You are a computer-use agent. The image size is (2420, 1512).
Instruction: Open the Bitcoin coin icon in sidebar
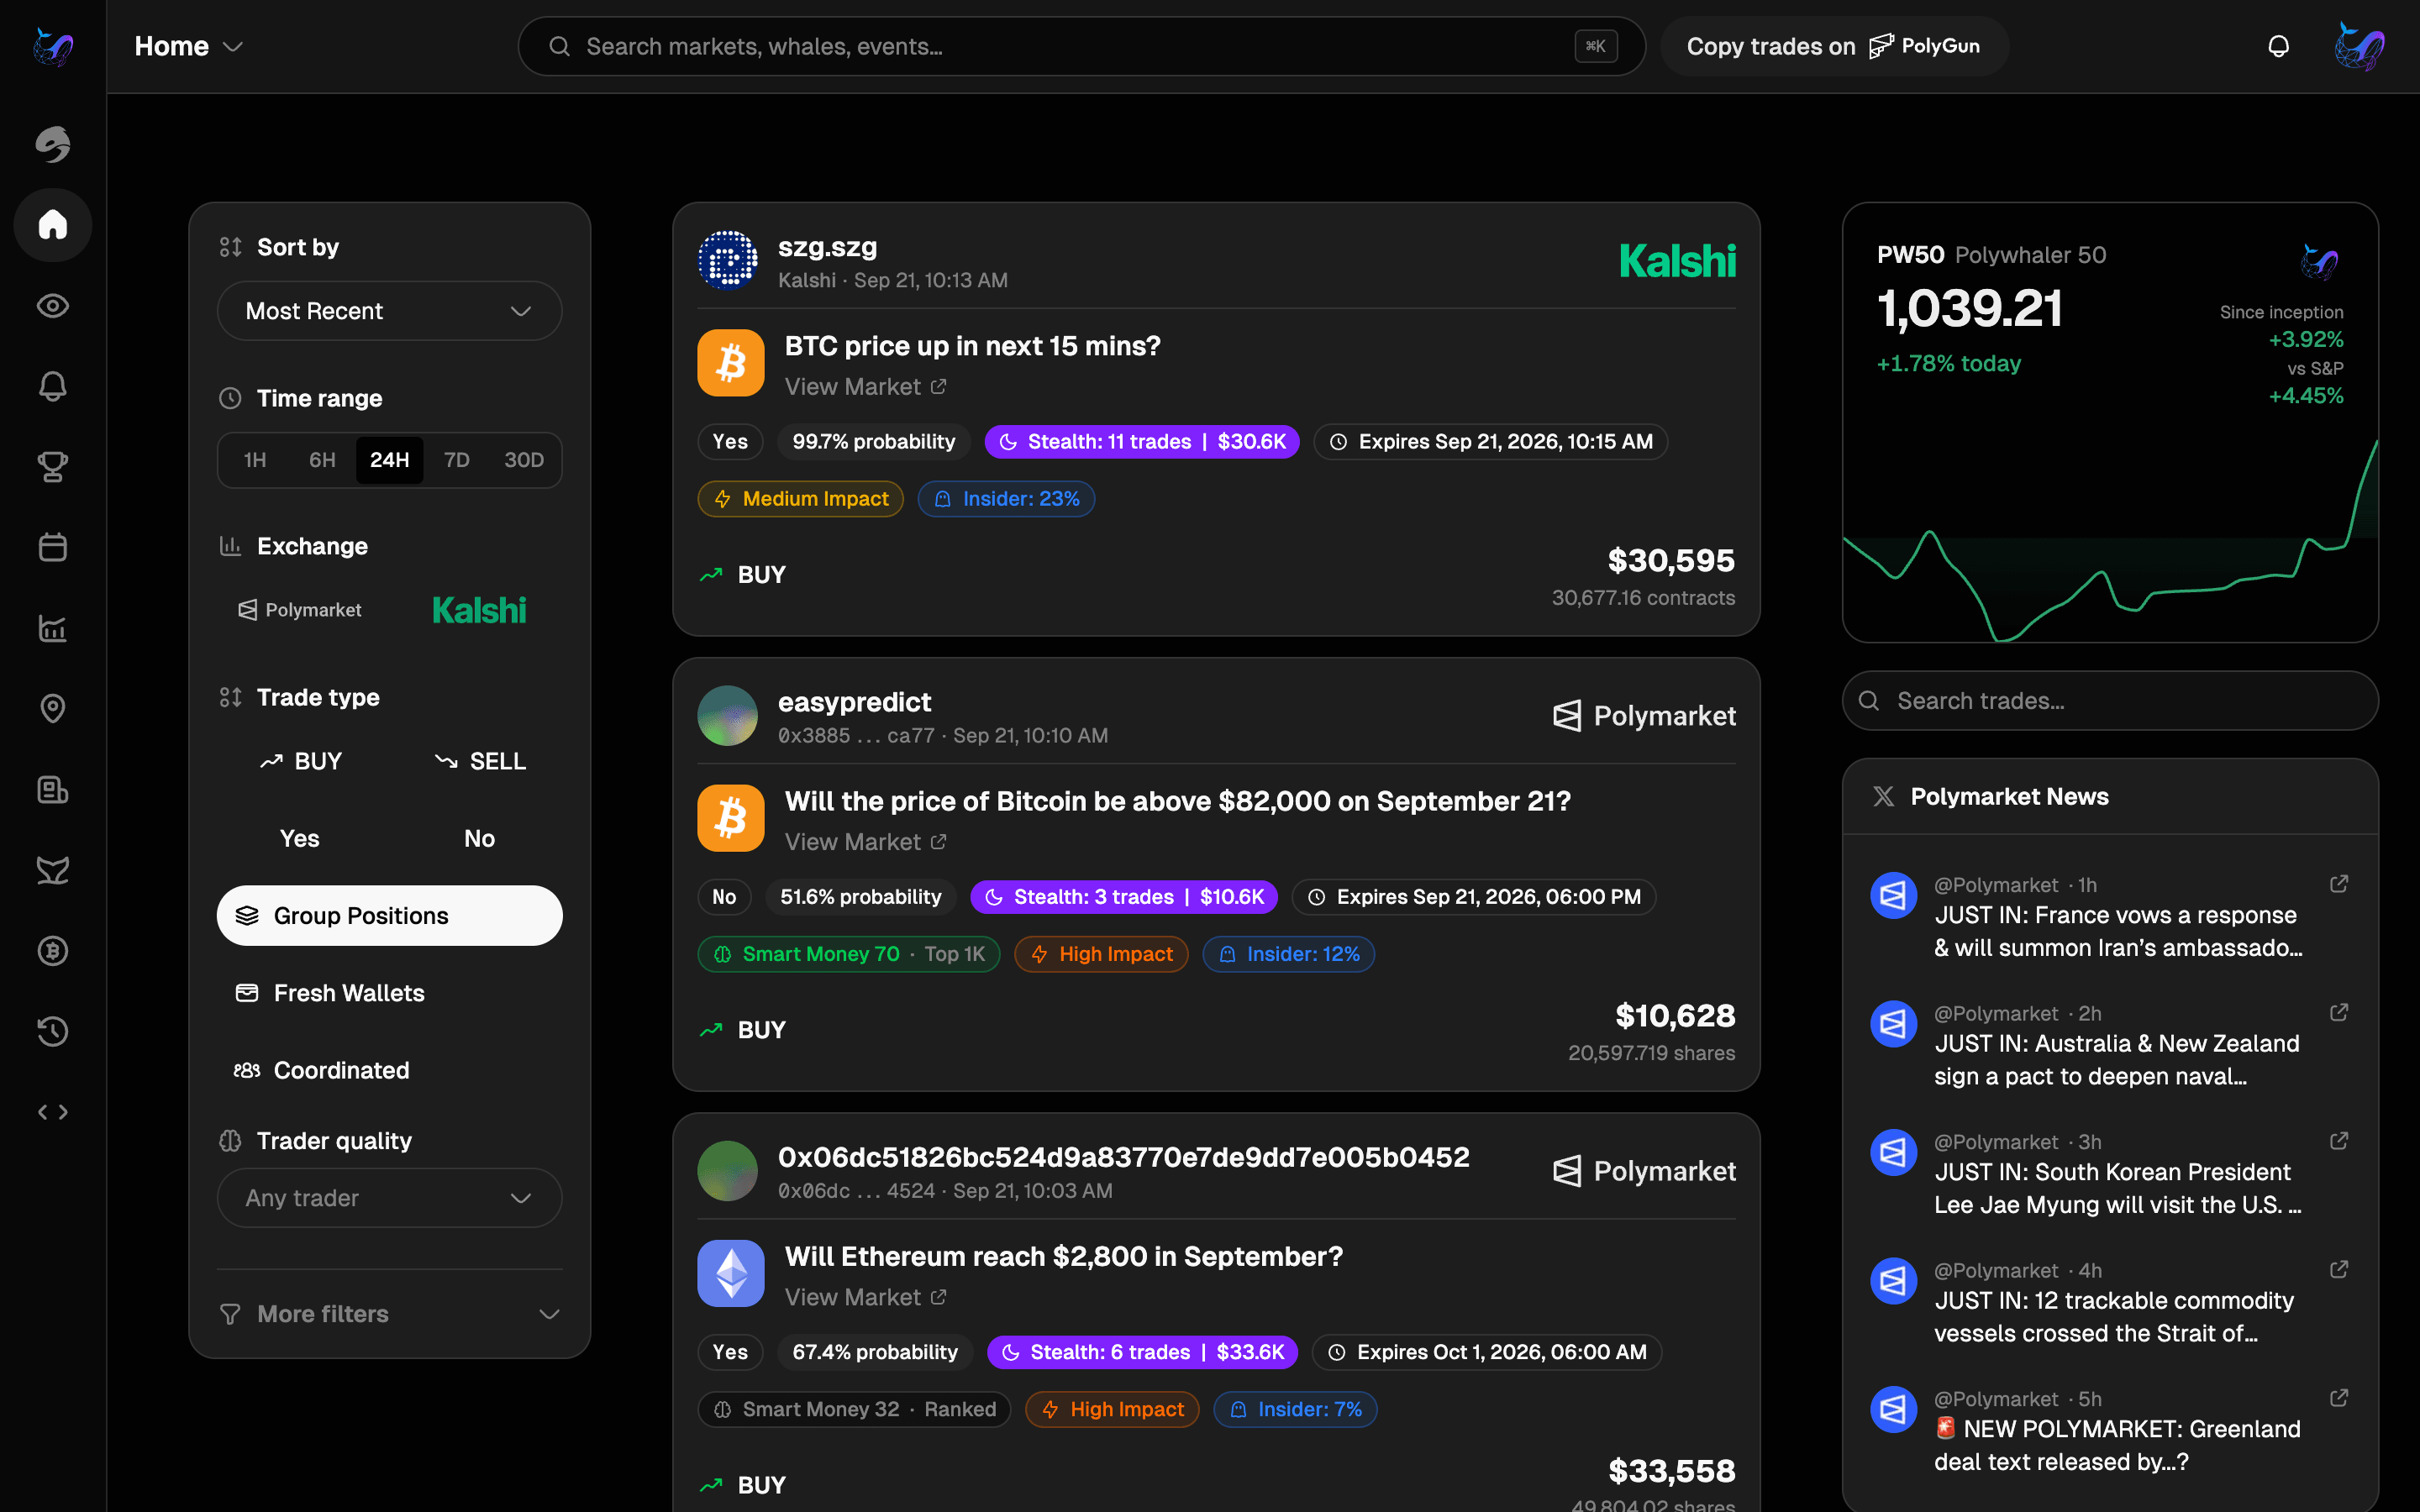pyautogui.click(x=53, y=951)
